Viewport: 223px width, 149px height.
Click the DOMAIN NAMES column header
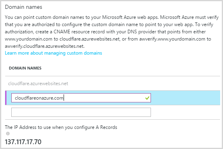tap(25, 68)
